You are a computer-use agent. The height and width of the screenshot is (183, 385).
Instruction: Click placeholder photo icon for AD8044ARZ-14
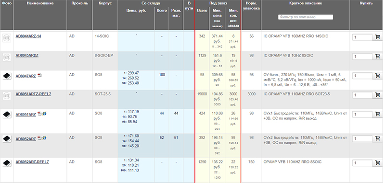pos(7,38)
